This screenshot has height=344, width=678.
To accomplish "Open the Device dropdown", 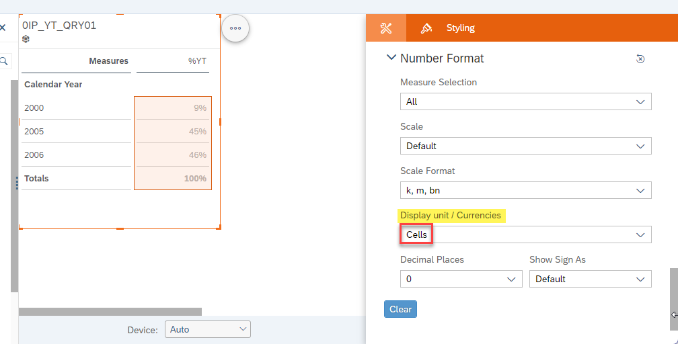I will (x=208, y=329).
